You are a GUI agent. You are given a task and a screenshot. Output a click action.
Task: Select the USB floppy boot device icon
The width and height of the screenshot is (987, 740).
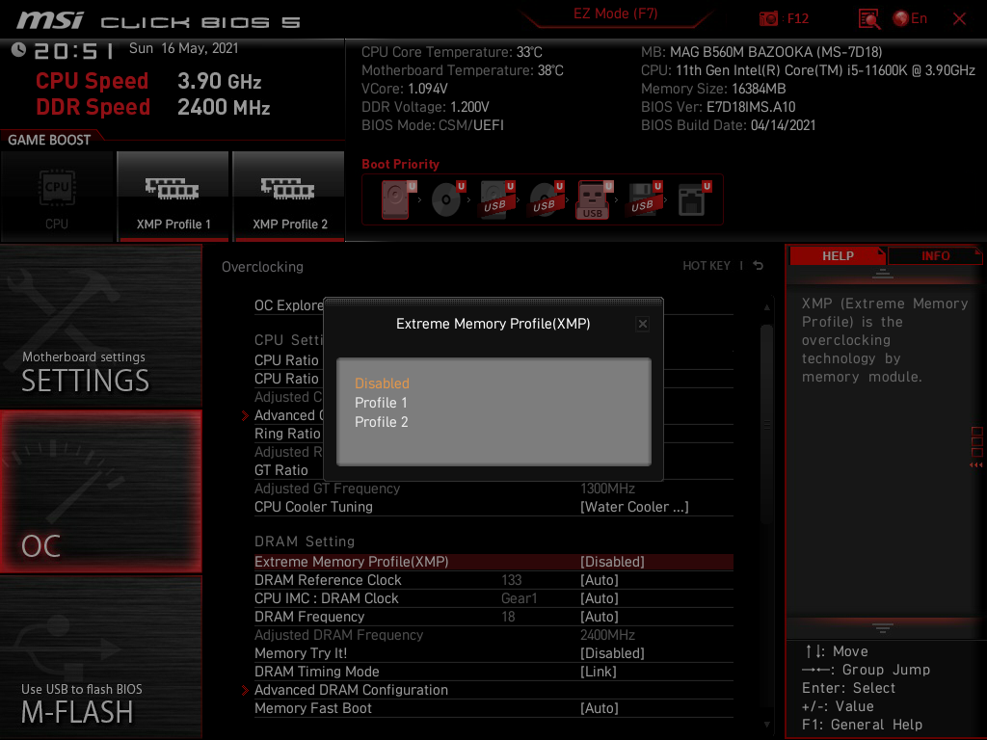pyautogui.click(x=643, y=199)
